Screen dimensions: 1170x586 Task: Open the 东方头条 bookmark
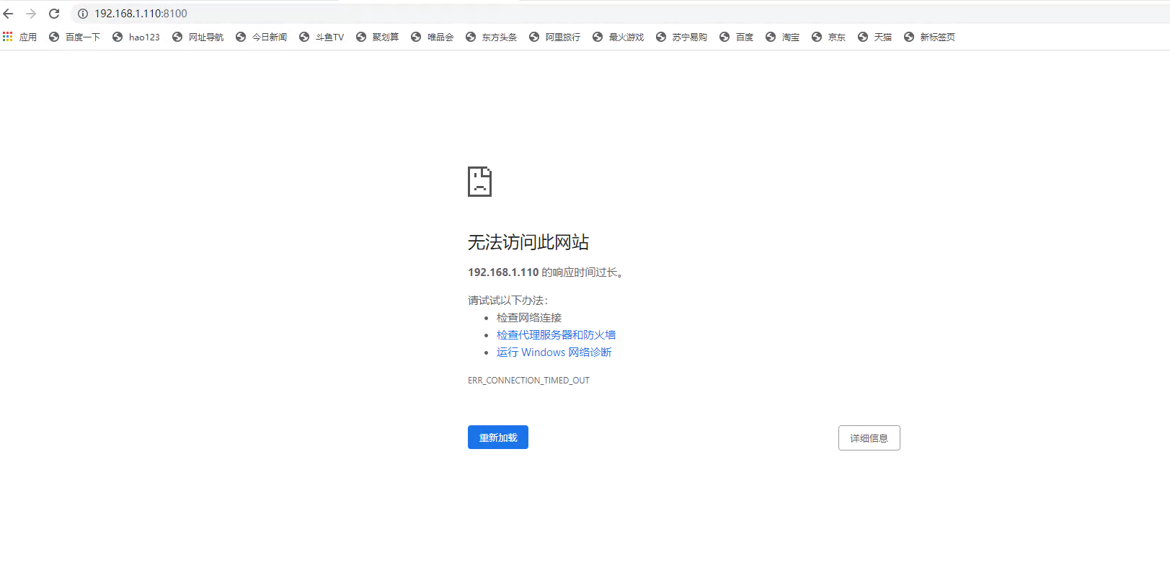(x=491, y=37)
